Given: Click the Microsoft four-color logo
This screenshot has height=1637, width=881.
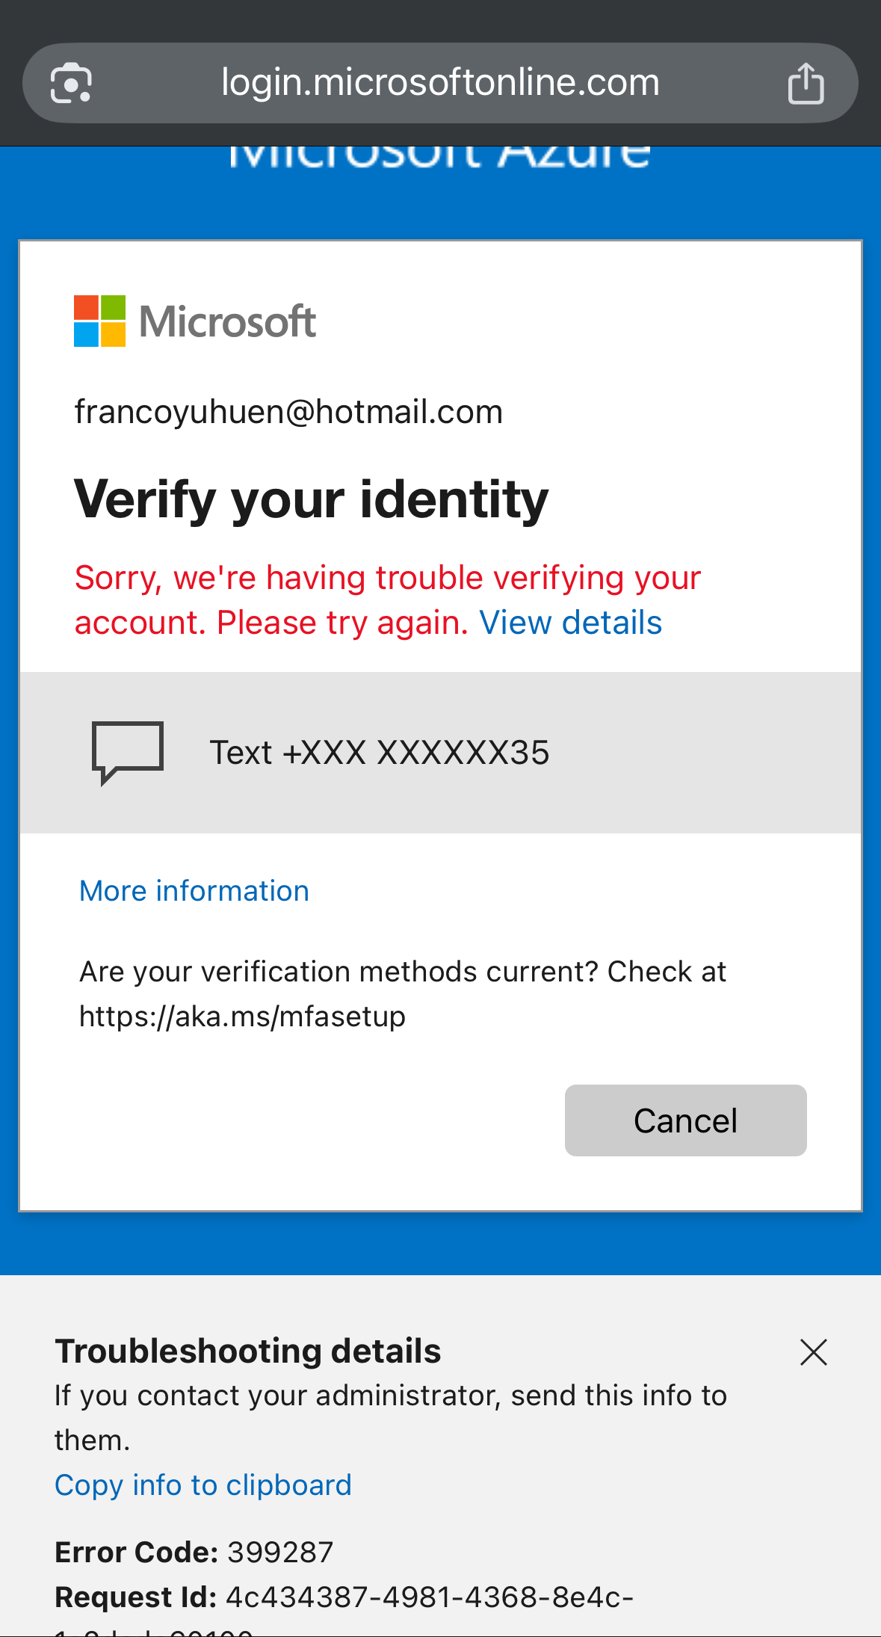Looking at the screenshot, I should coord(99,321).
